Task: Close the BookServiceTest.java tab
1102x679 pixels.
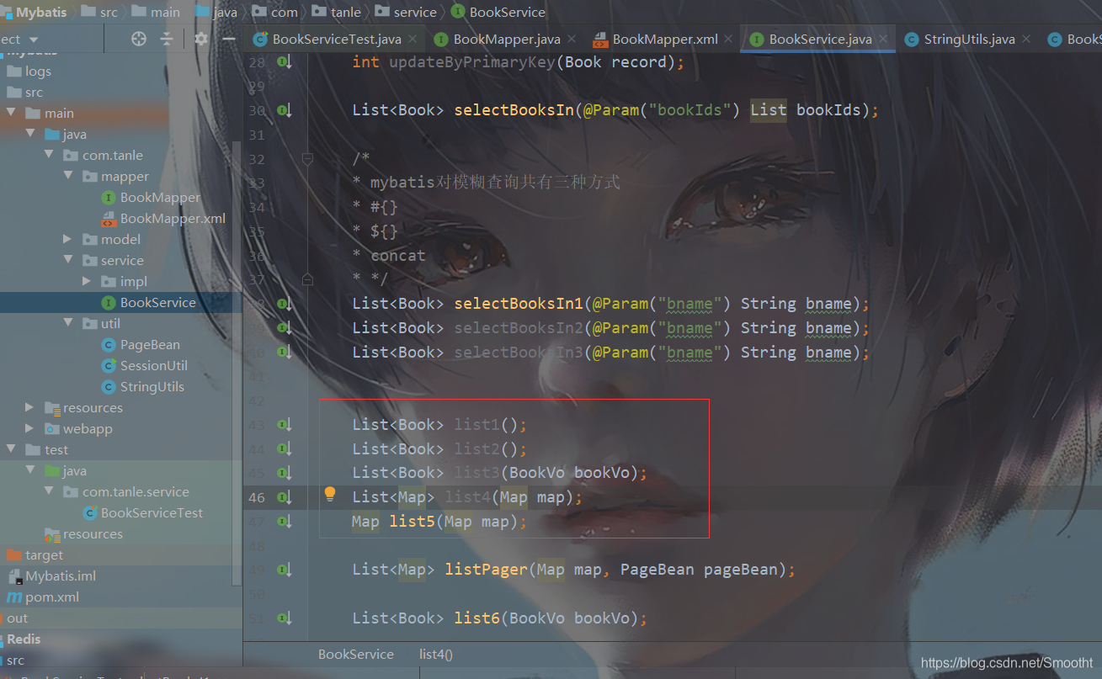Action: (x=413, y=40)
